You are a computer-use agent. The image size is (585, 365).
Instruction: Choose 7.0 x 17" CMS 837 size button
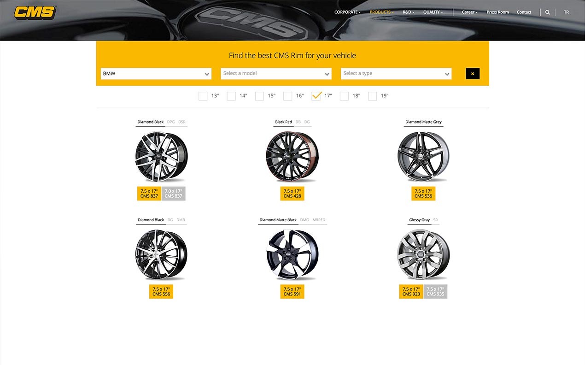tap(173, 194)
